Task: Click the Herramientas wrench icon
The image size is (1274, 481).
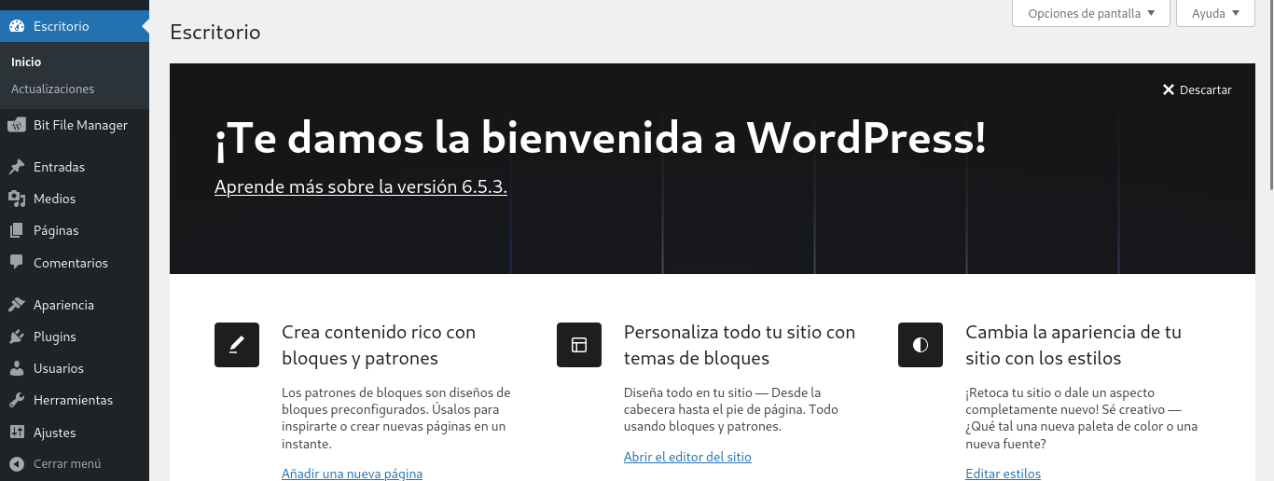Action: [x=17, y=400]
